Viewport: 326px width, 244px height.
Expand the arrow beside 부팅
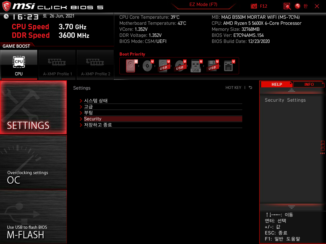coord(81,113)
